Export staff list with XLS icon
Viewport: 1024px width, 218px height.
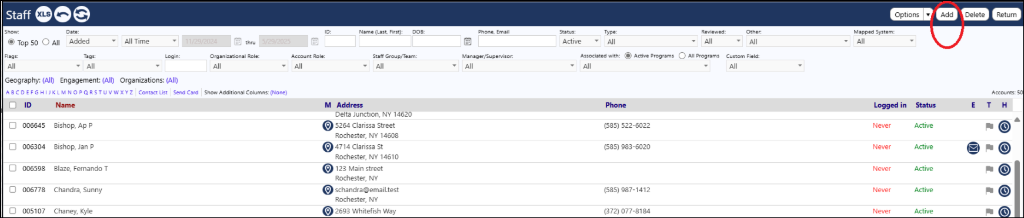click(x=44, y=14)
